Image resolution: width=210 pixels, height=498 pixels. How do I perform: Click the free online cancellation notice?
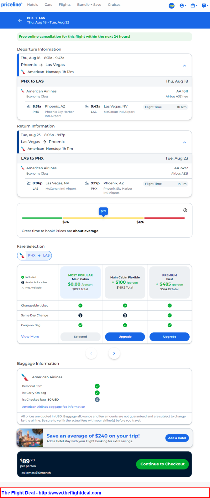(x=104, y=37)
